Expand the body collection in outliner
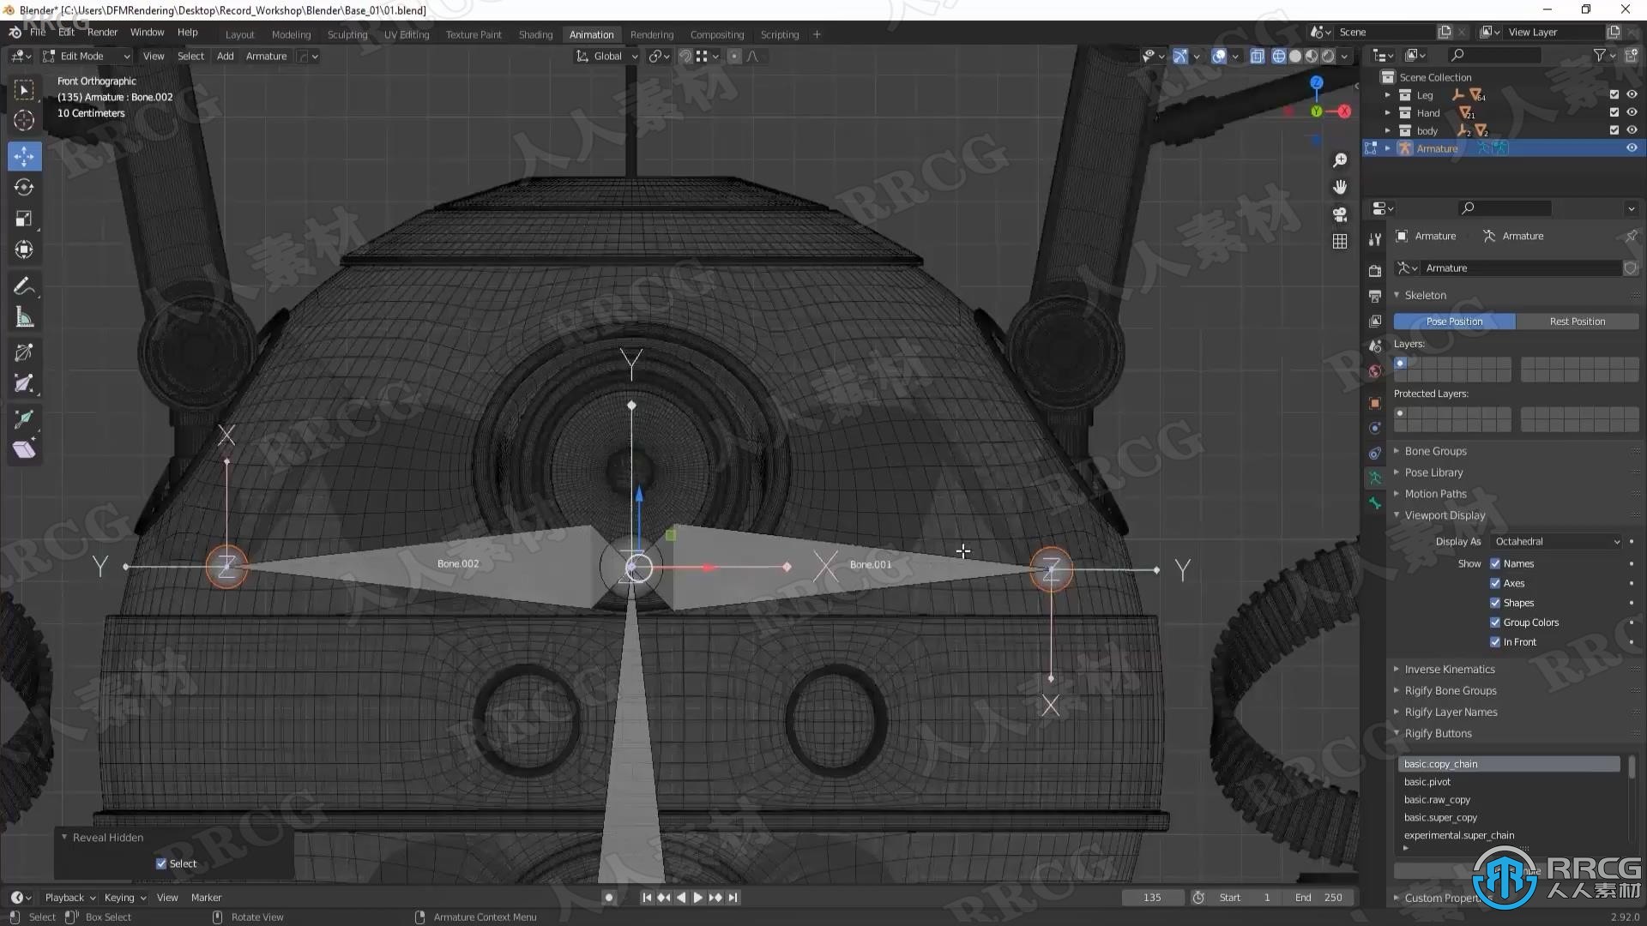The width and height of the screenshot is (1647, 926). point(1387,130)
